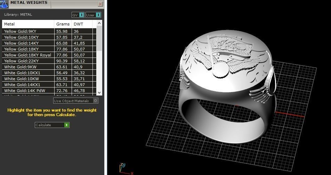The height and width of the screenshot is (175, 331).
Task: Click the DWT value 35,71
Action: click(79, 79)
